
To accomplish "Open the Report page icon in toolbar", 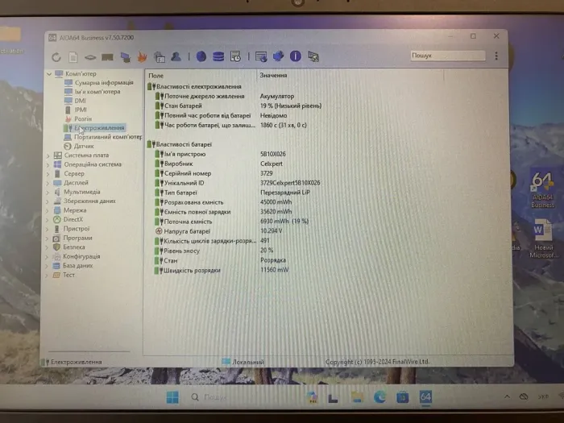I will click(73, 57).
